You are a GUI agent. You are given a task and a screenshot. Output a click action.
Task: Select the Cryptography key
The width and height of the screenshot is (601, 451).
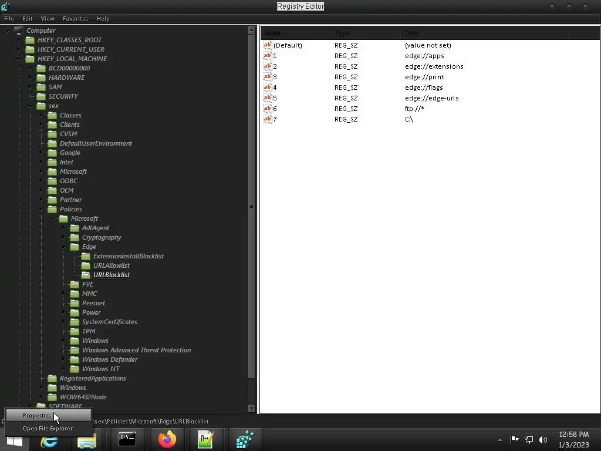click(x=102, y=237)
